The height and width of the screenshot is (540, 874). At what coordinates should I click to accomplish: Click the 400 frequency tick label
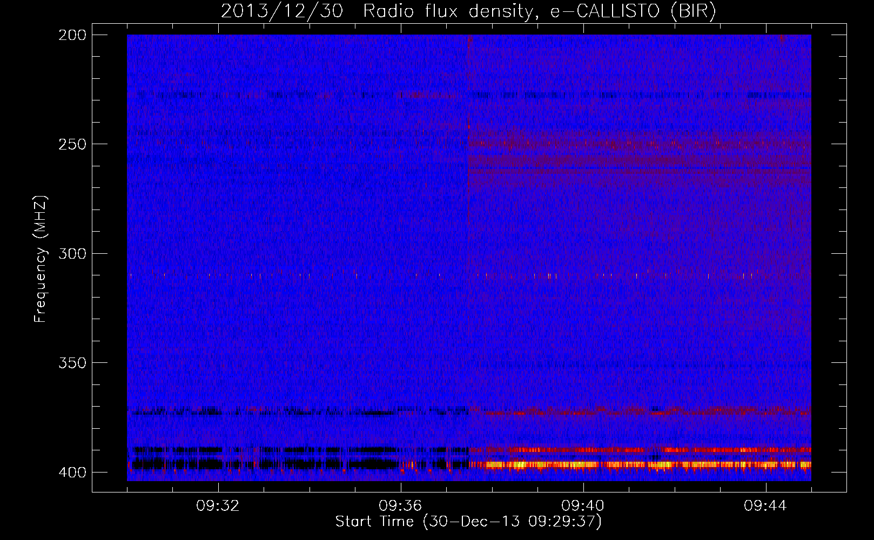(72, 472)
